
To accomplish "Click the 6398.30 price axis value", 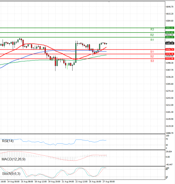I will point(170,63).
